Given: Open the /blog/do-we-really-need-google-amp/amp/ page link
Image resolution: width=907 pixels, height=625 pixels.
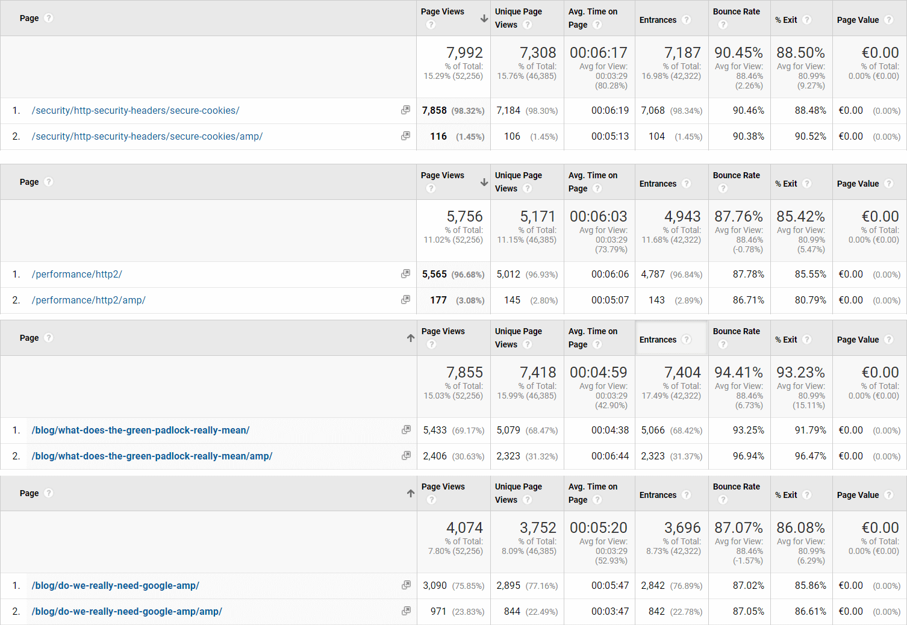Looking at the screenshot, I should [126, 612].
